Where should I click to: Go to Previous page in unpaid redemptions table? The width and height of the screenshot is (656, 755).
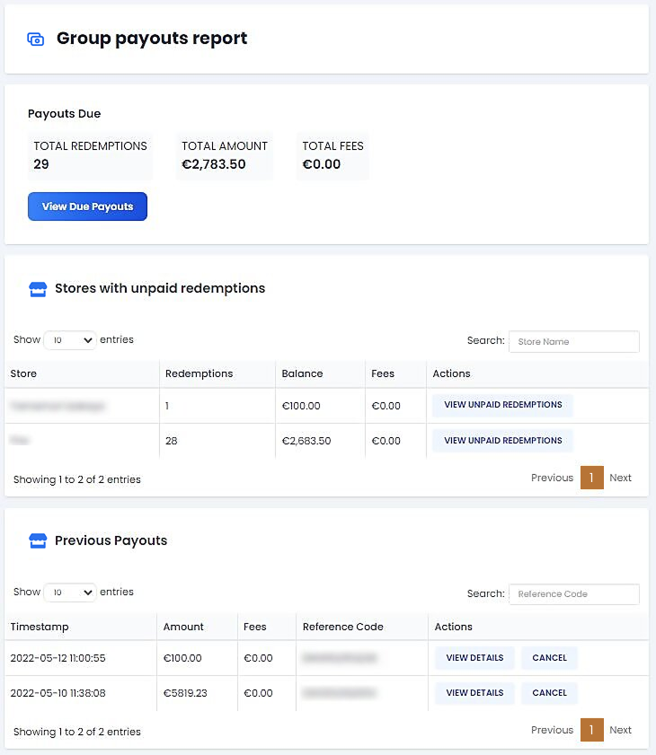click(552, 478)
